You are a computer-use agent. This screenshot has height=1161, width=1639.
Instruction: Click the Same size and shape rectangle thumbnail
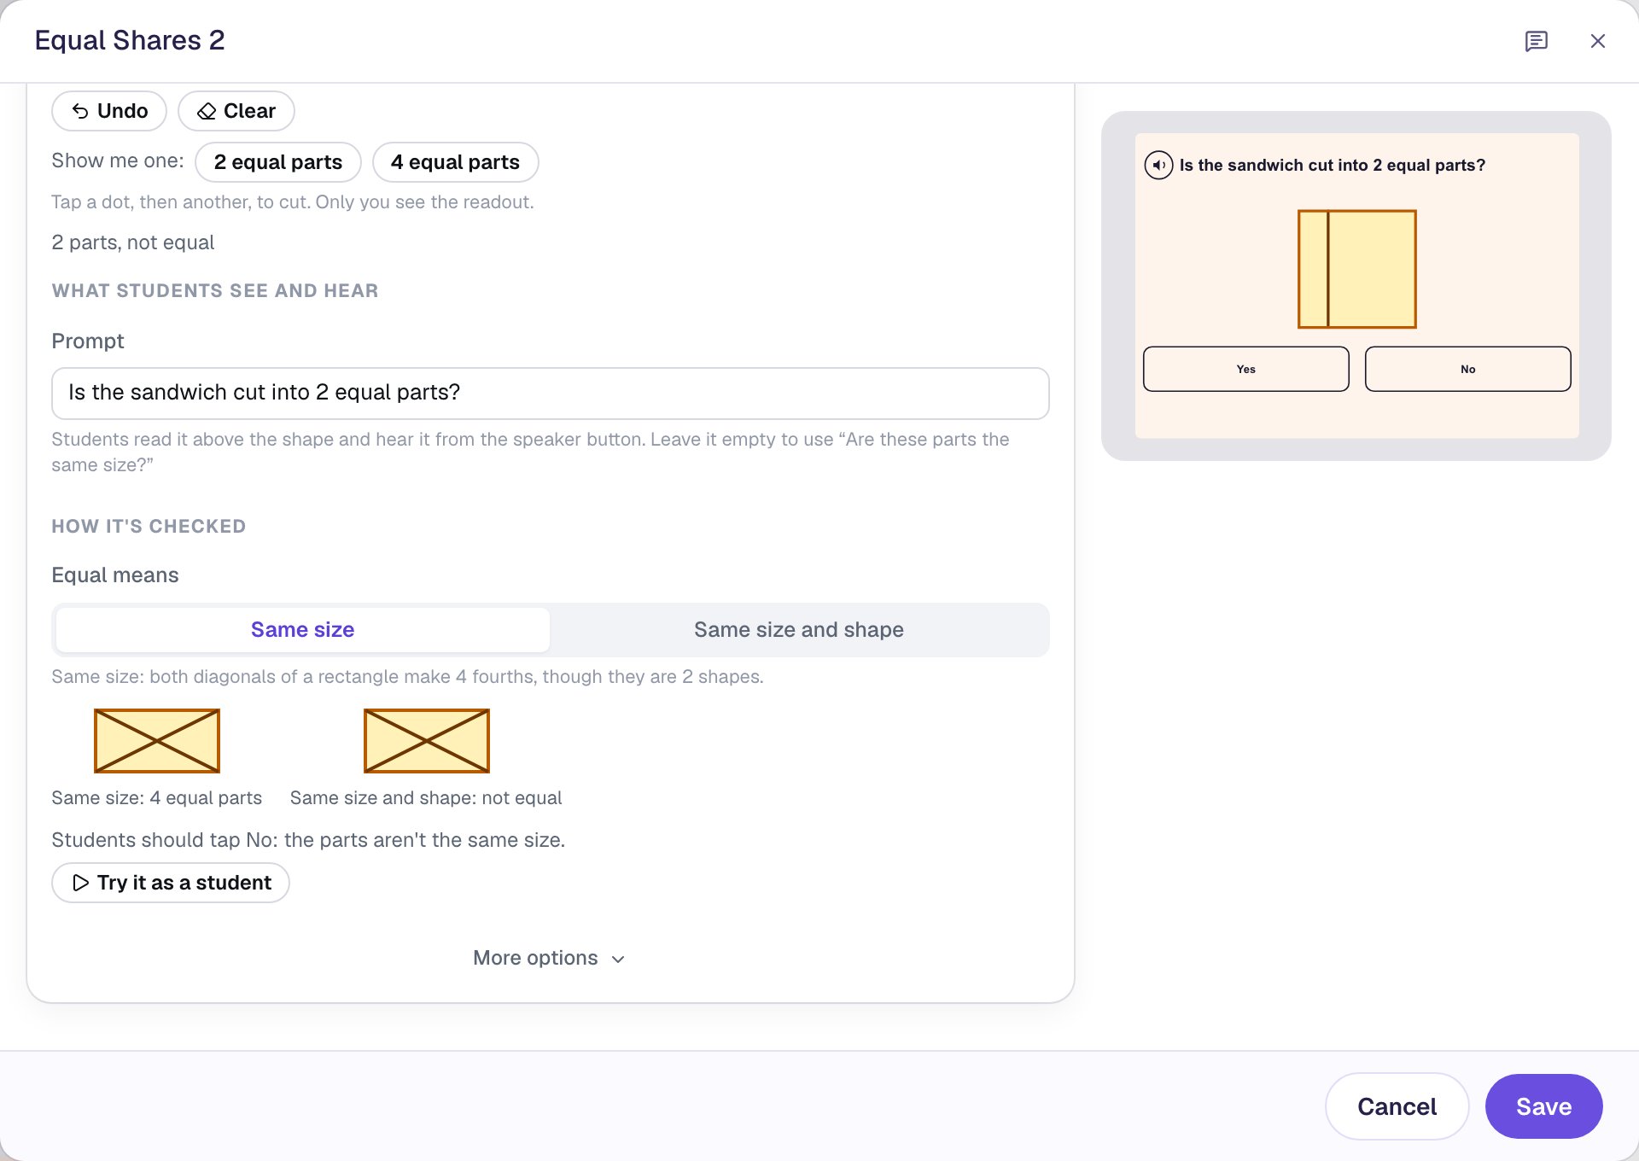[427, 741]
